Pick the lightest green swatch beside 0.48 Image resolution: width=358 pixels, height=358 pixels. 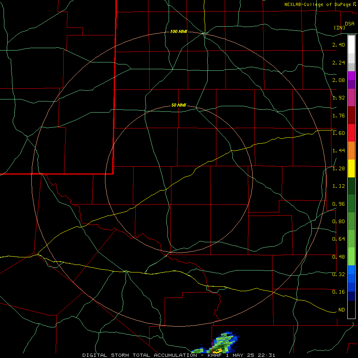click(x=351, y=257)
